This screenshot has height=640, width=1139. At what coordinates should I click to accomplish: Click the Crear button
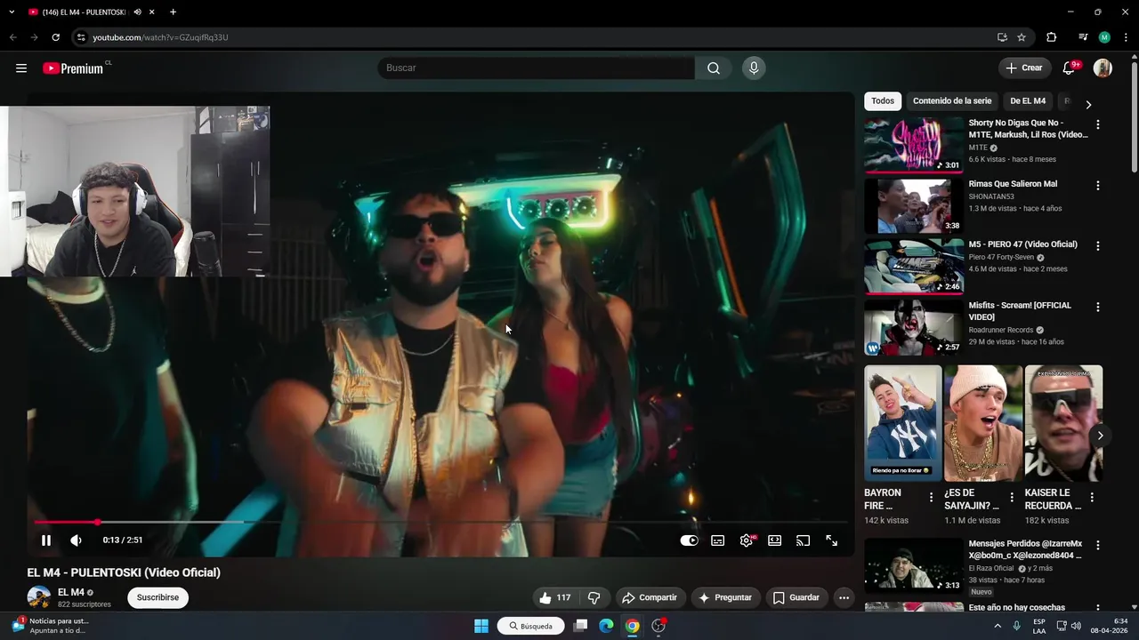tap(1023, 68)
